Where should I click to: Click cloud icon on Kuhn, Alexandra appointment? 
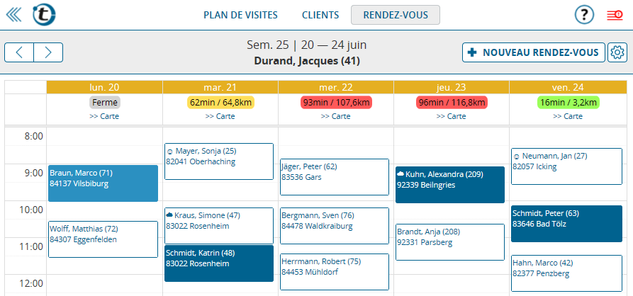(x=400, y=174)
